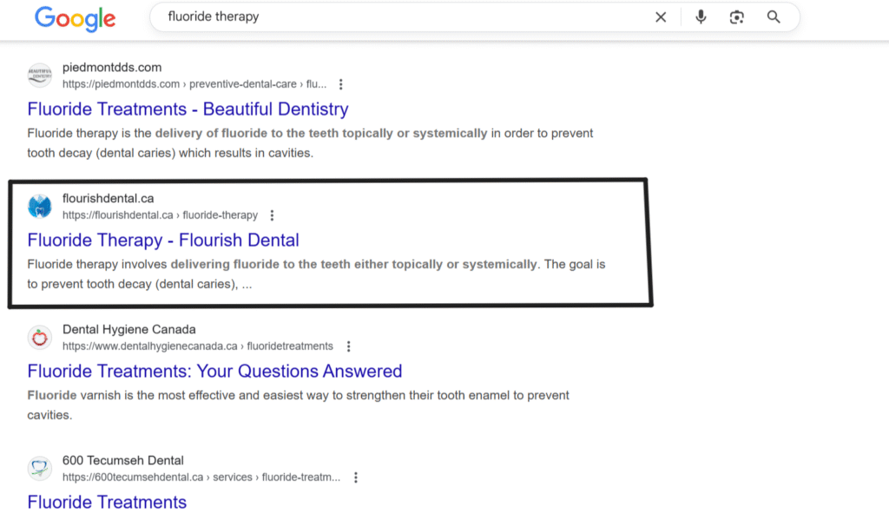Click the '600 Tecumseh Dental' site name
Image resolution: width=889 pixels, height=514 pixels.
[123, 461]
